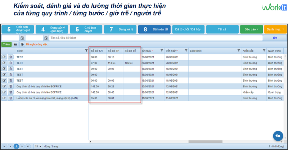Screen dimensions: 288x150
Task: Click the edit icon in the first TEST row
Action: point(4,57)
